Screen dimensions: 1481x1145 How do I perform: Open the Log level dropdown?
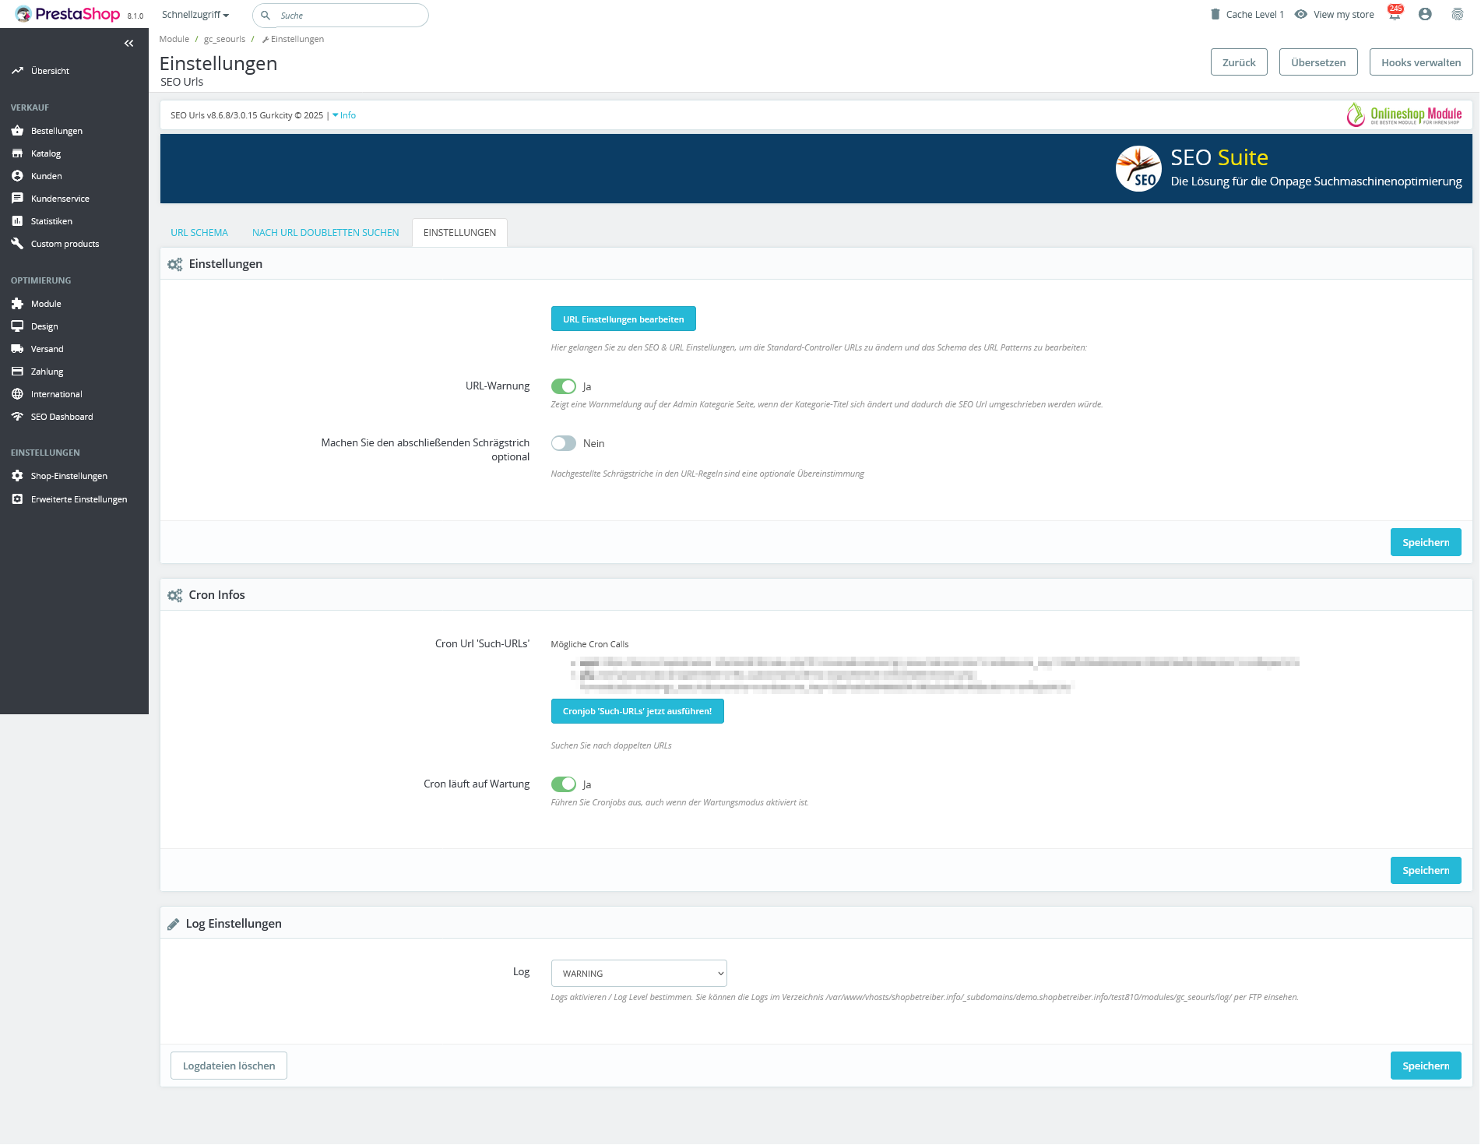pyautogui.click(x=638, y=974)
